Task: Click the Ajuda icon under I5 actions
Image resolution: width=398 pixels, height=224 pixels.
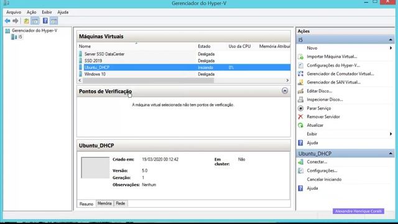Action: click(301, 142)
